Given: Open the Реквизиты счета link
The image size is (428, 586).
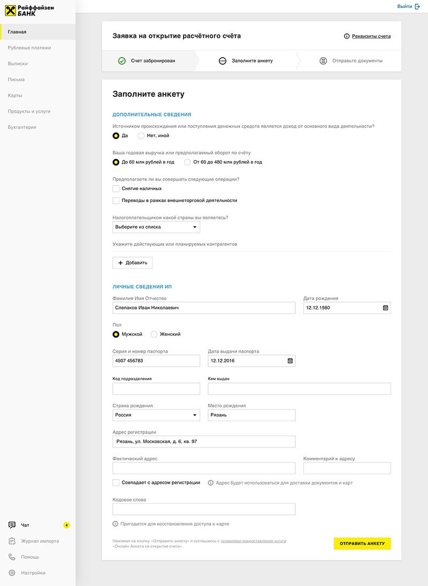Looking at the screenshot, I should pos(371,36).
